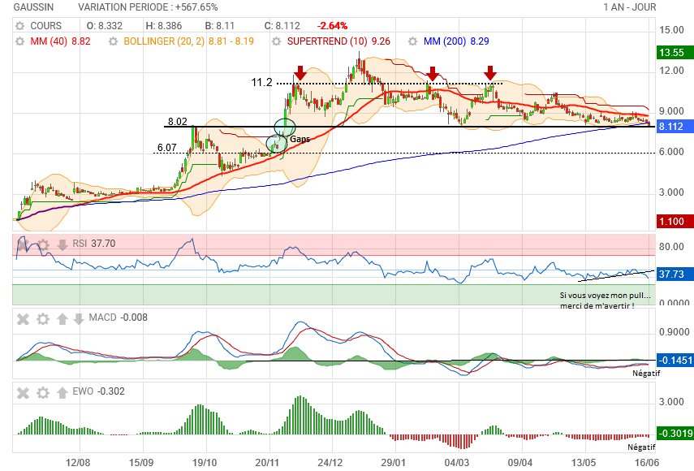The image size is (694, 471).
Task: Click the Négatif note in the EWO panel
Action: pyautogui.click(x=641, y=447)
